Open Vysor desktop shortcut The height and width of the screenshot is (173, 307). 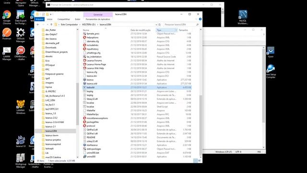click(x=271, y=52)
